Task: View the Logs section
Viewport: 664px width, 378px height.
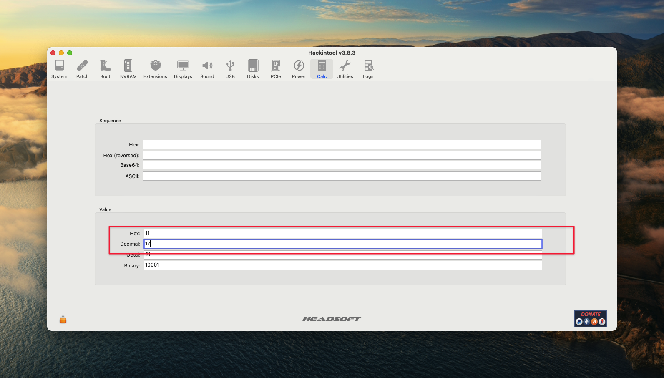Action: click(x=368, y=69)
